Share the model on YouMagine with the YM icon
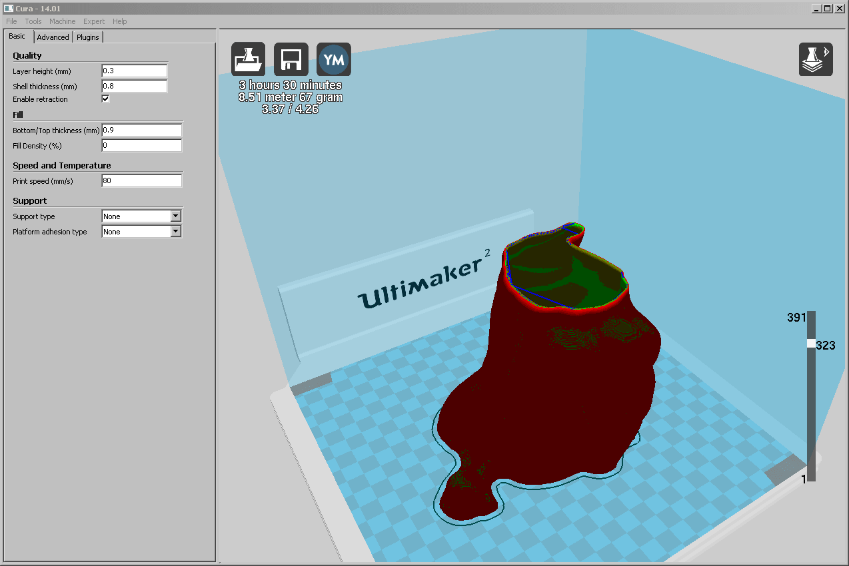Image resolution: width=849 pixels, height=566 pixels. 333,59
